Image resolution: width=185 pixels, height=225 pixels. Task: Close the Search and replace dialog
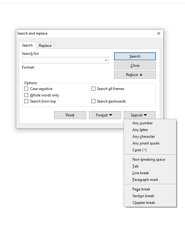click(158, 33)
